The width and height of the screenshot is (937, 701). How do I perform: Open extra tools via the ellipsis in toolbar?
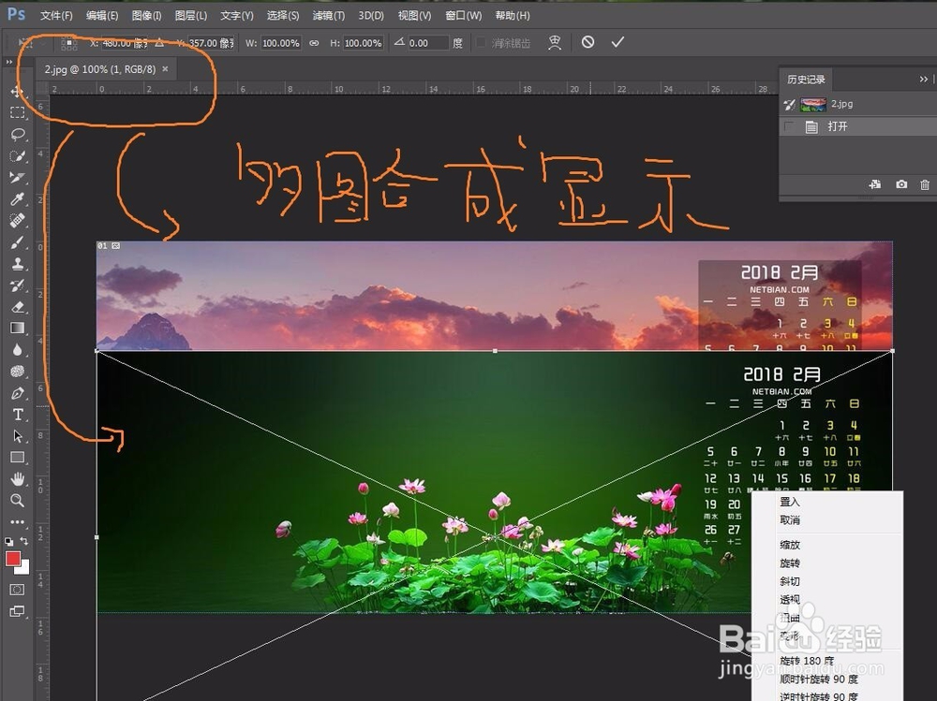point(17,521)
